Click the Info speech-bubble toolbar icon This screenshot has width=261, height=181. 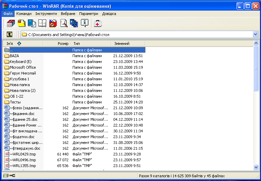pyautogui.click(x=85, y=23)
